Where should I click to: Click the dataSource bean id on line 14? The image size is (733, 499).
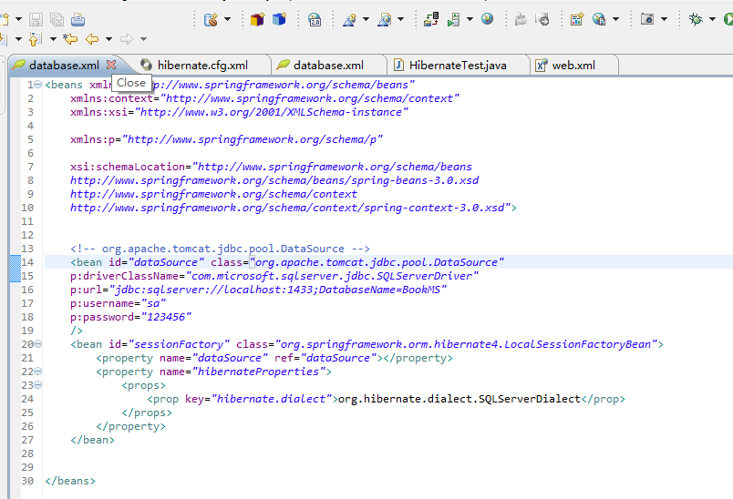point(166,262)
